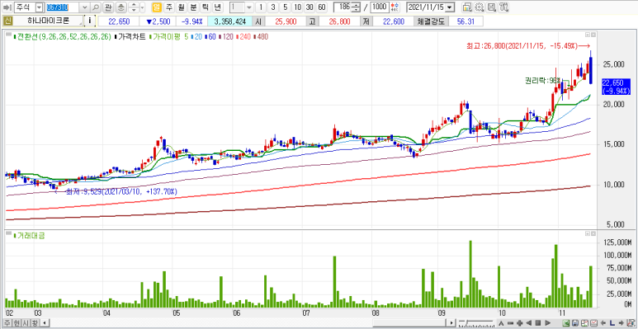Click the dark red 480 moving average legend
638x329 pixels.
tap(261, 36)
